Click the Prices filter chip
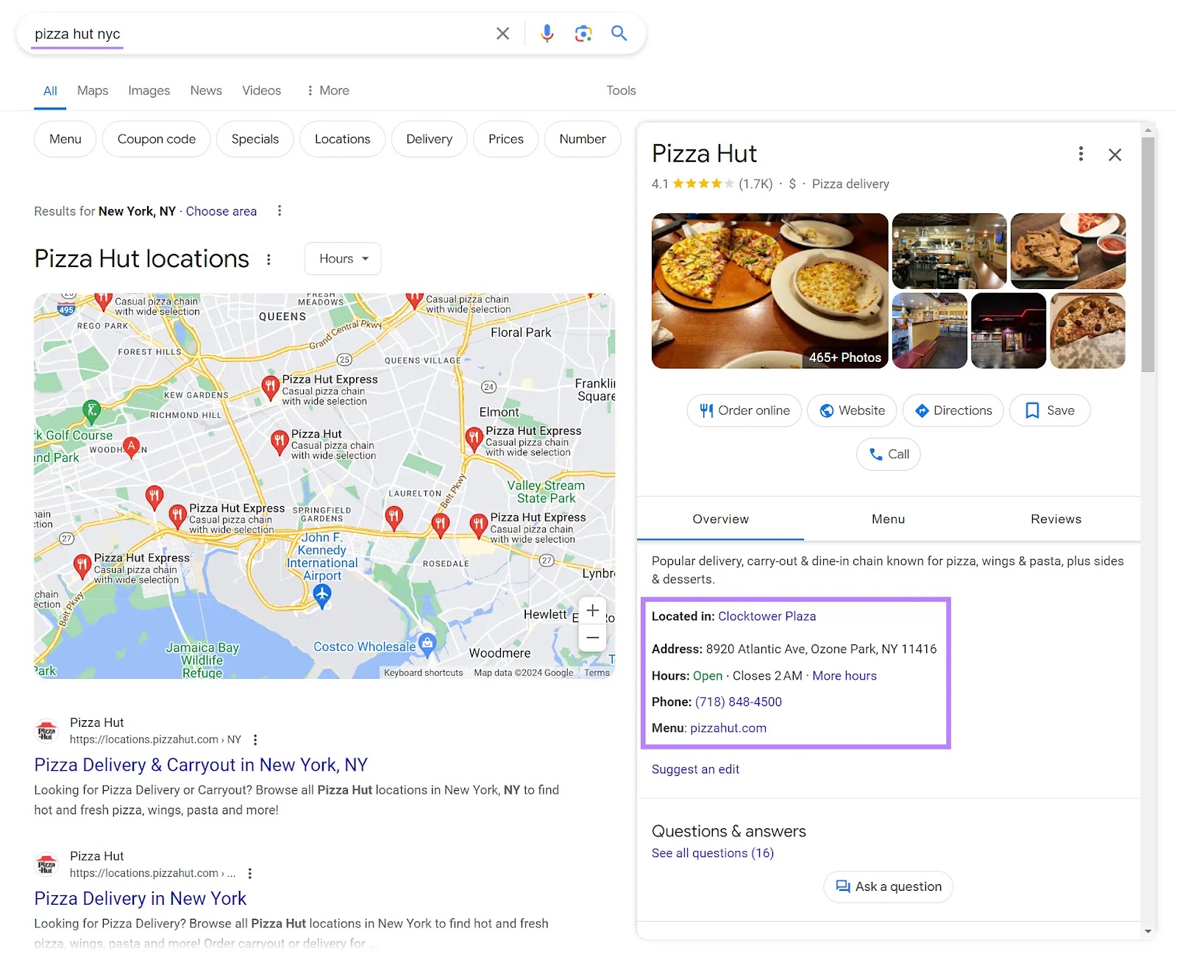Screen dimensions: 1177x957 506,139
